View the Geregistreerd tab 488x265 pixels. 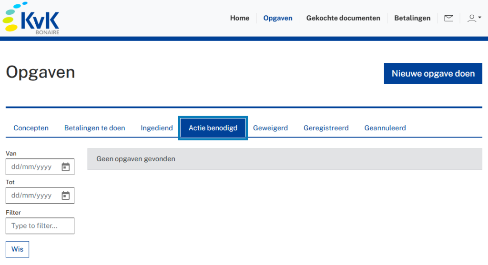(x=326, y=128)
